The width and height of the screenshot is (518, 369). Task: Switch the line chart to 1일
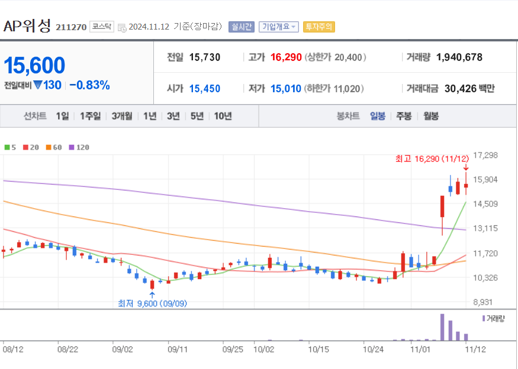62,116
